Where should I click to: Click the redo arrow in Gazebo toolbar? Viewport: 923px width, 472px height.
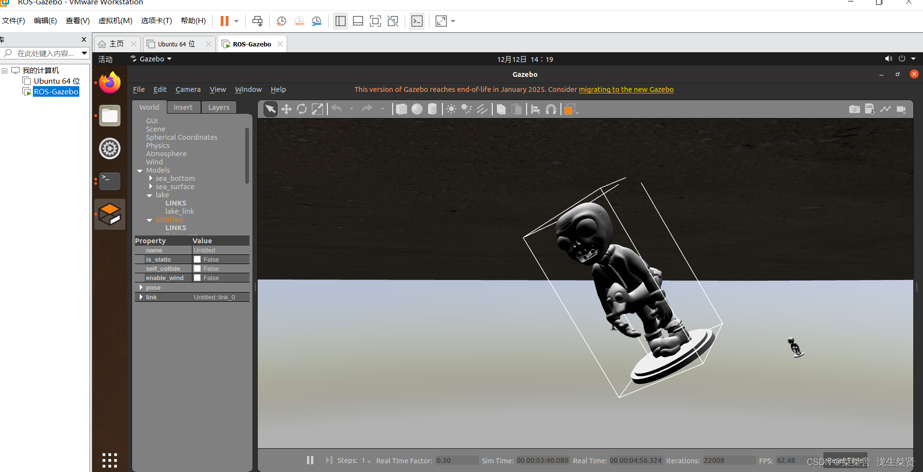pyautogui.click(x=367, y=109)
